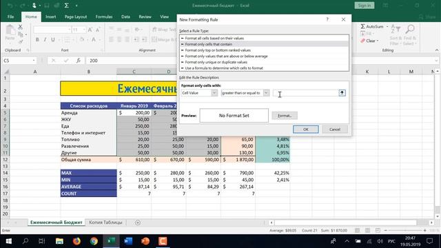Switch to the Data tab

pos(125,17)
